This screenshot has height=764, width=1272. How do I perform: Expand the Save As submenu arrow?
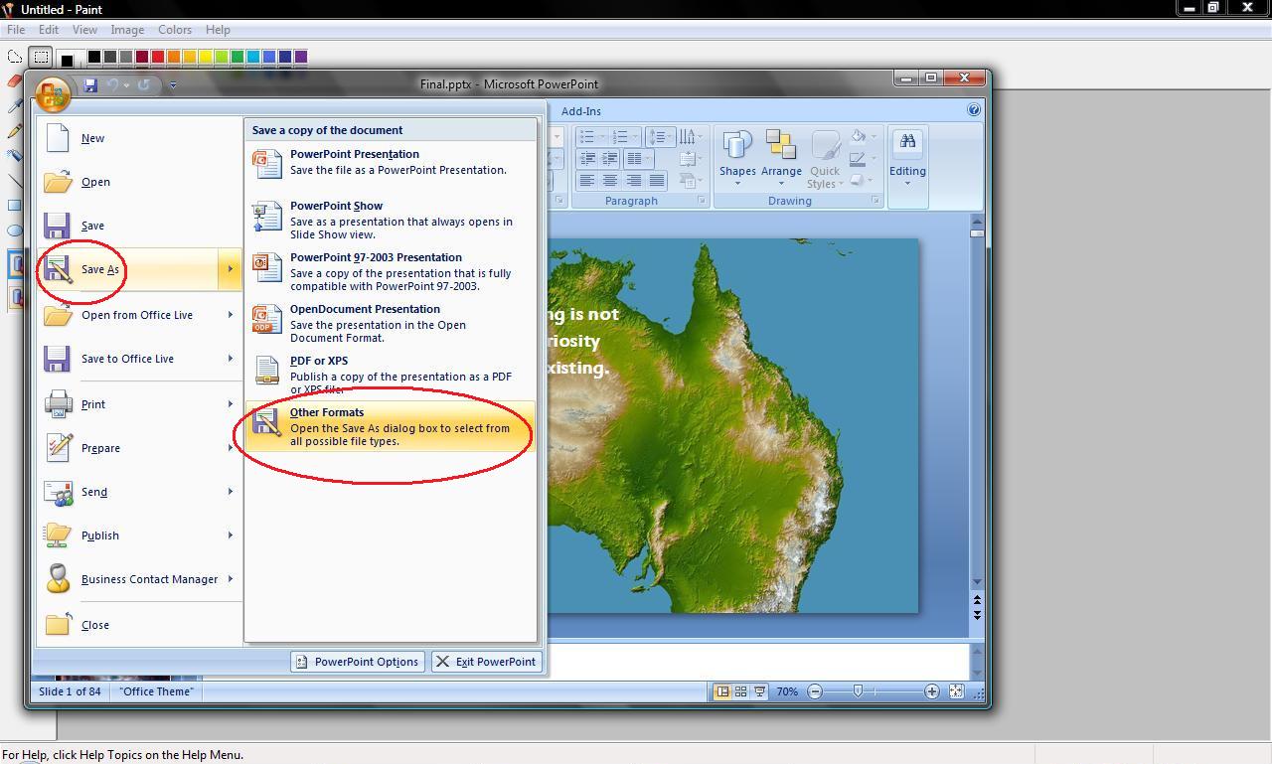point(230,269)
